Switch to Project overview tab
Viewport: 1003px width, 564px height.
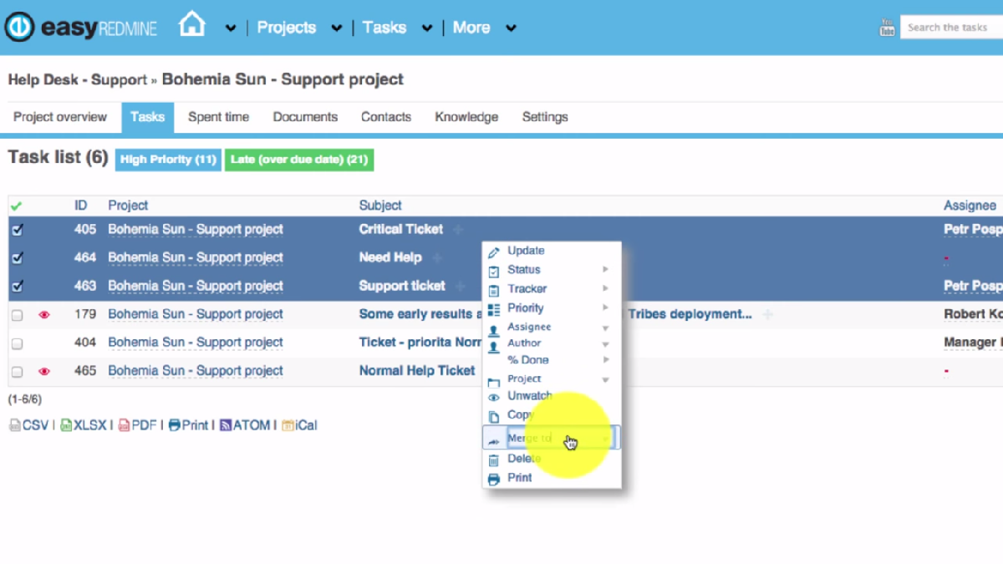[x=60, y=117]
